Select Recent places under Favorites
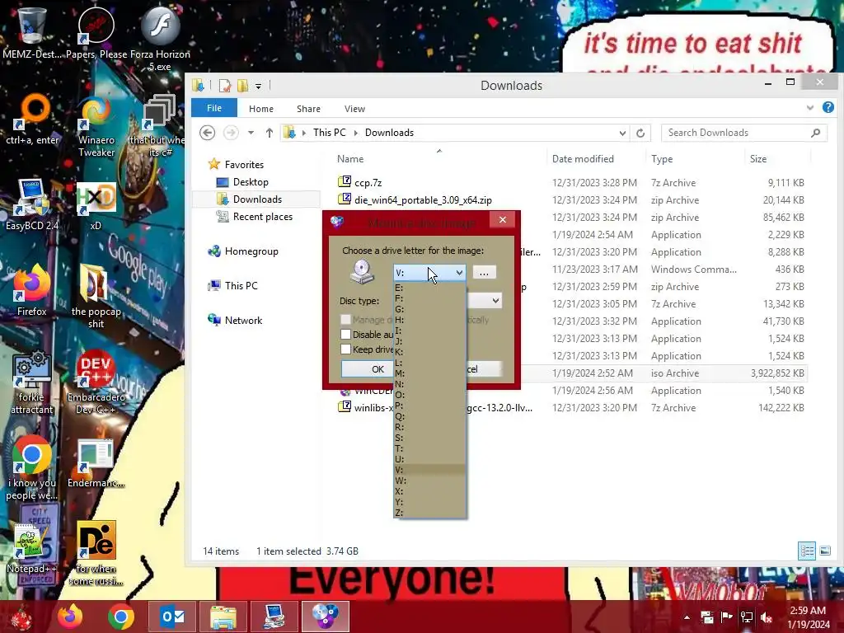 click(x=263, y=217)
